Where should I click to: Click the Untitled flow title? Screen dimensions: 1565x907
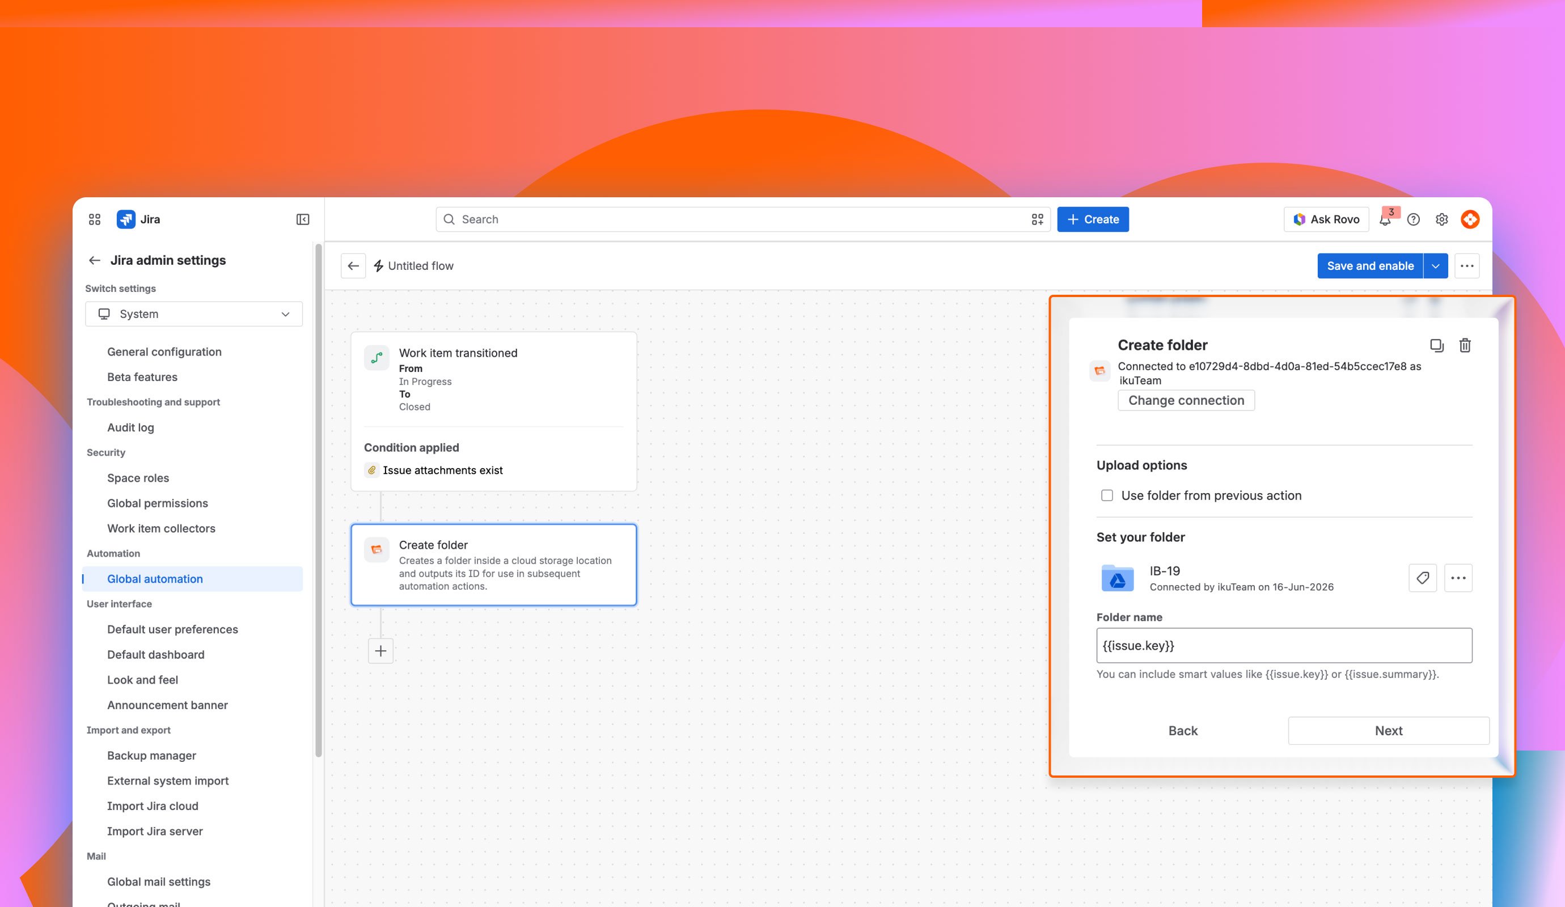tap(420, 266)
